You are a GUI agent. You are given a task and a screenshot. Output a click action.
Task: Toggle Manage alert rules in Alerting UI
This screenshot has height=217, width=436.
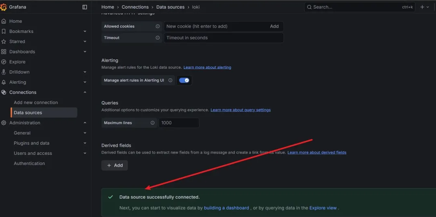click(184, 80)
